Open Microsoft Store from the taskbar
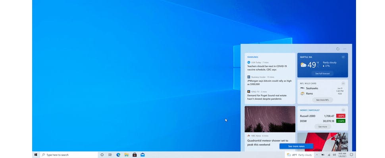The height and width of the screenshot is (158, 385). coord(135,155)
